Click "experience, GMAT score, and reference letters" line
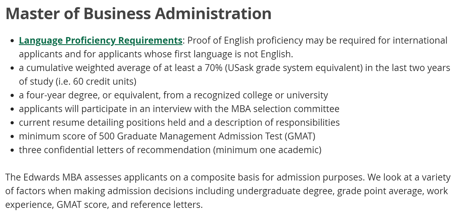Screen dimensions: 474x215 point(104,205)
